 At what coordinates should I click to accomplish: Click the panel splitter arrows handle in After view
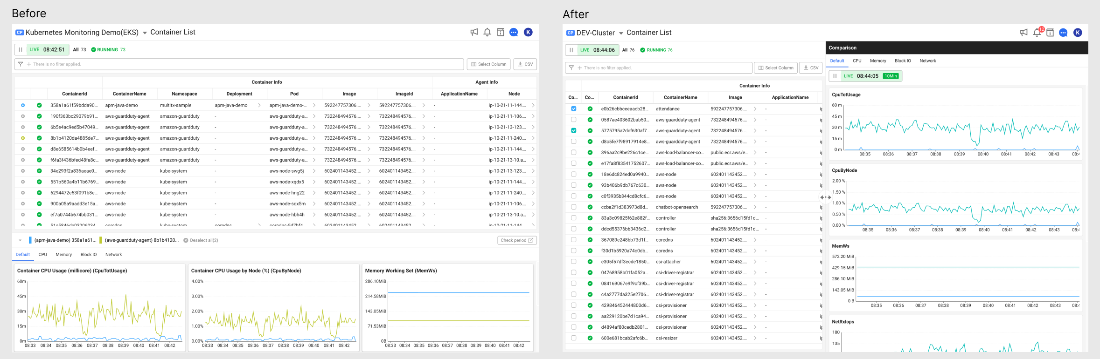[825, 197]
